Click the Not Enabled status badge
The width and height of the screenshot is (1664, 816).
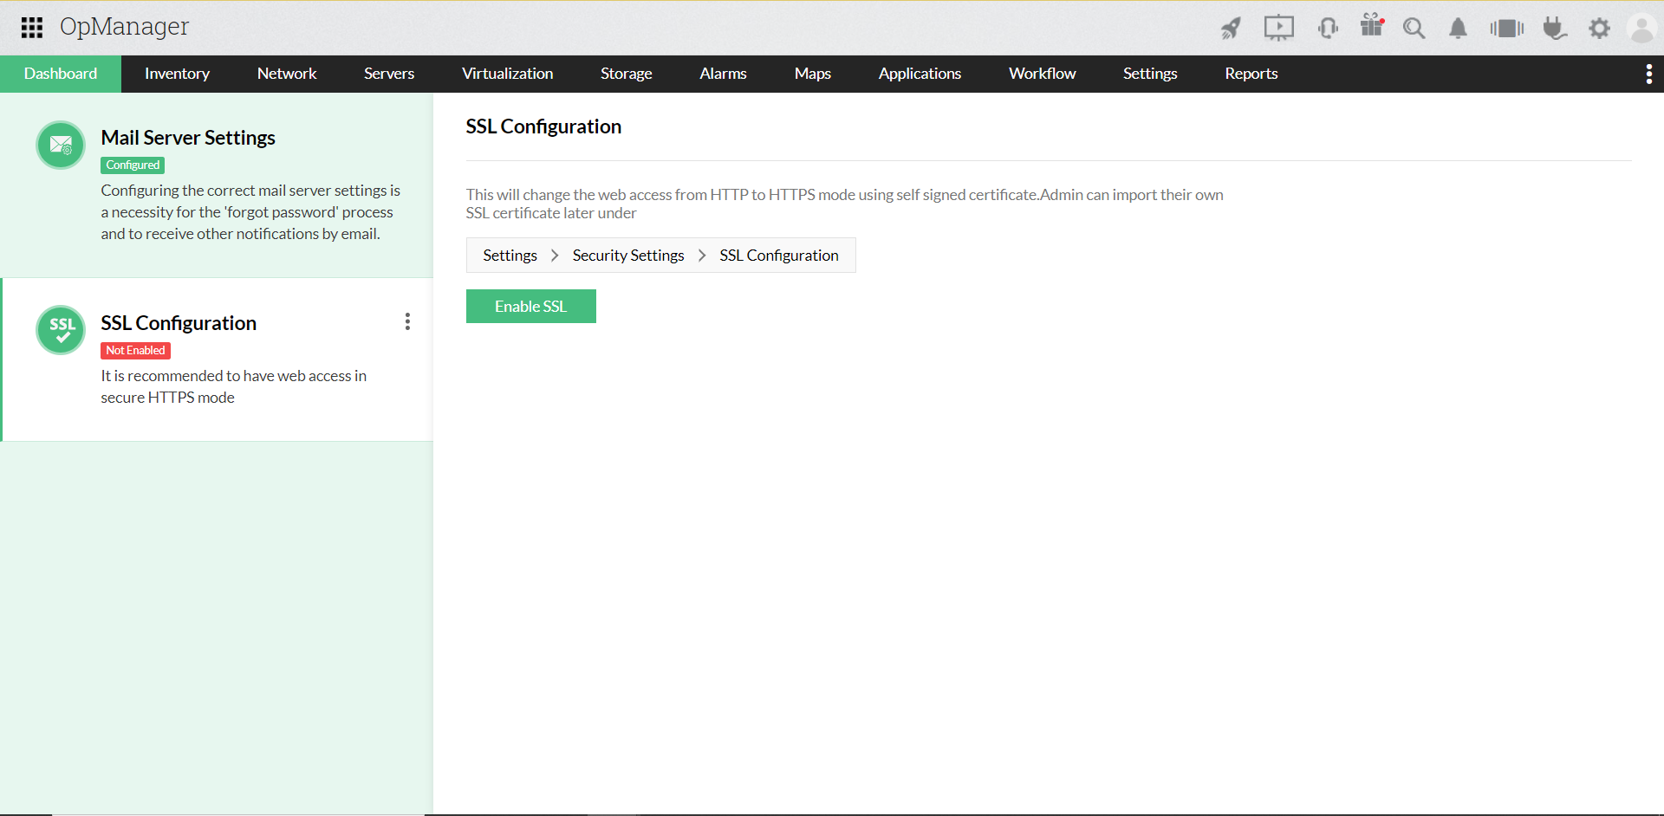coord(134,350)
